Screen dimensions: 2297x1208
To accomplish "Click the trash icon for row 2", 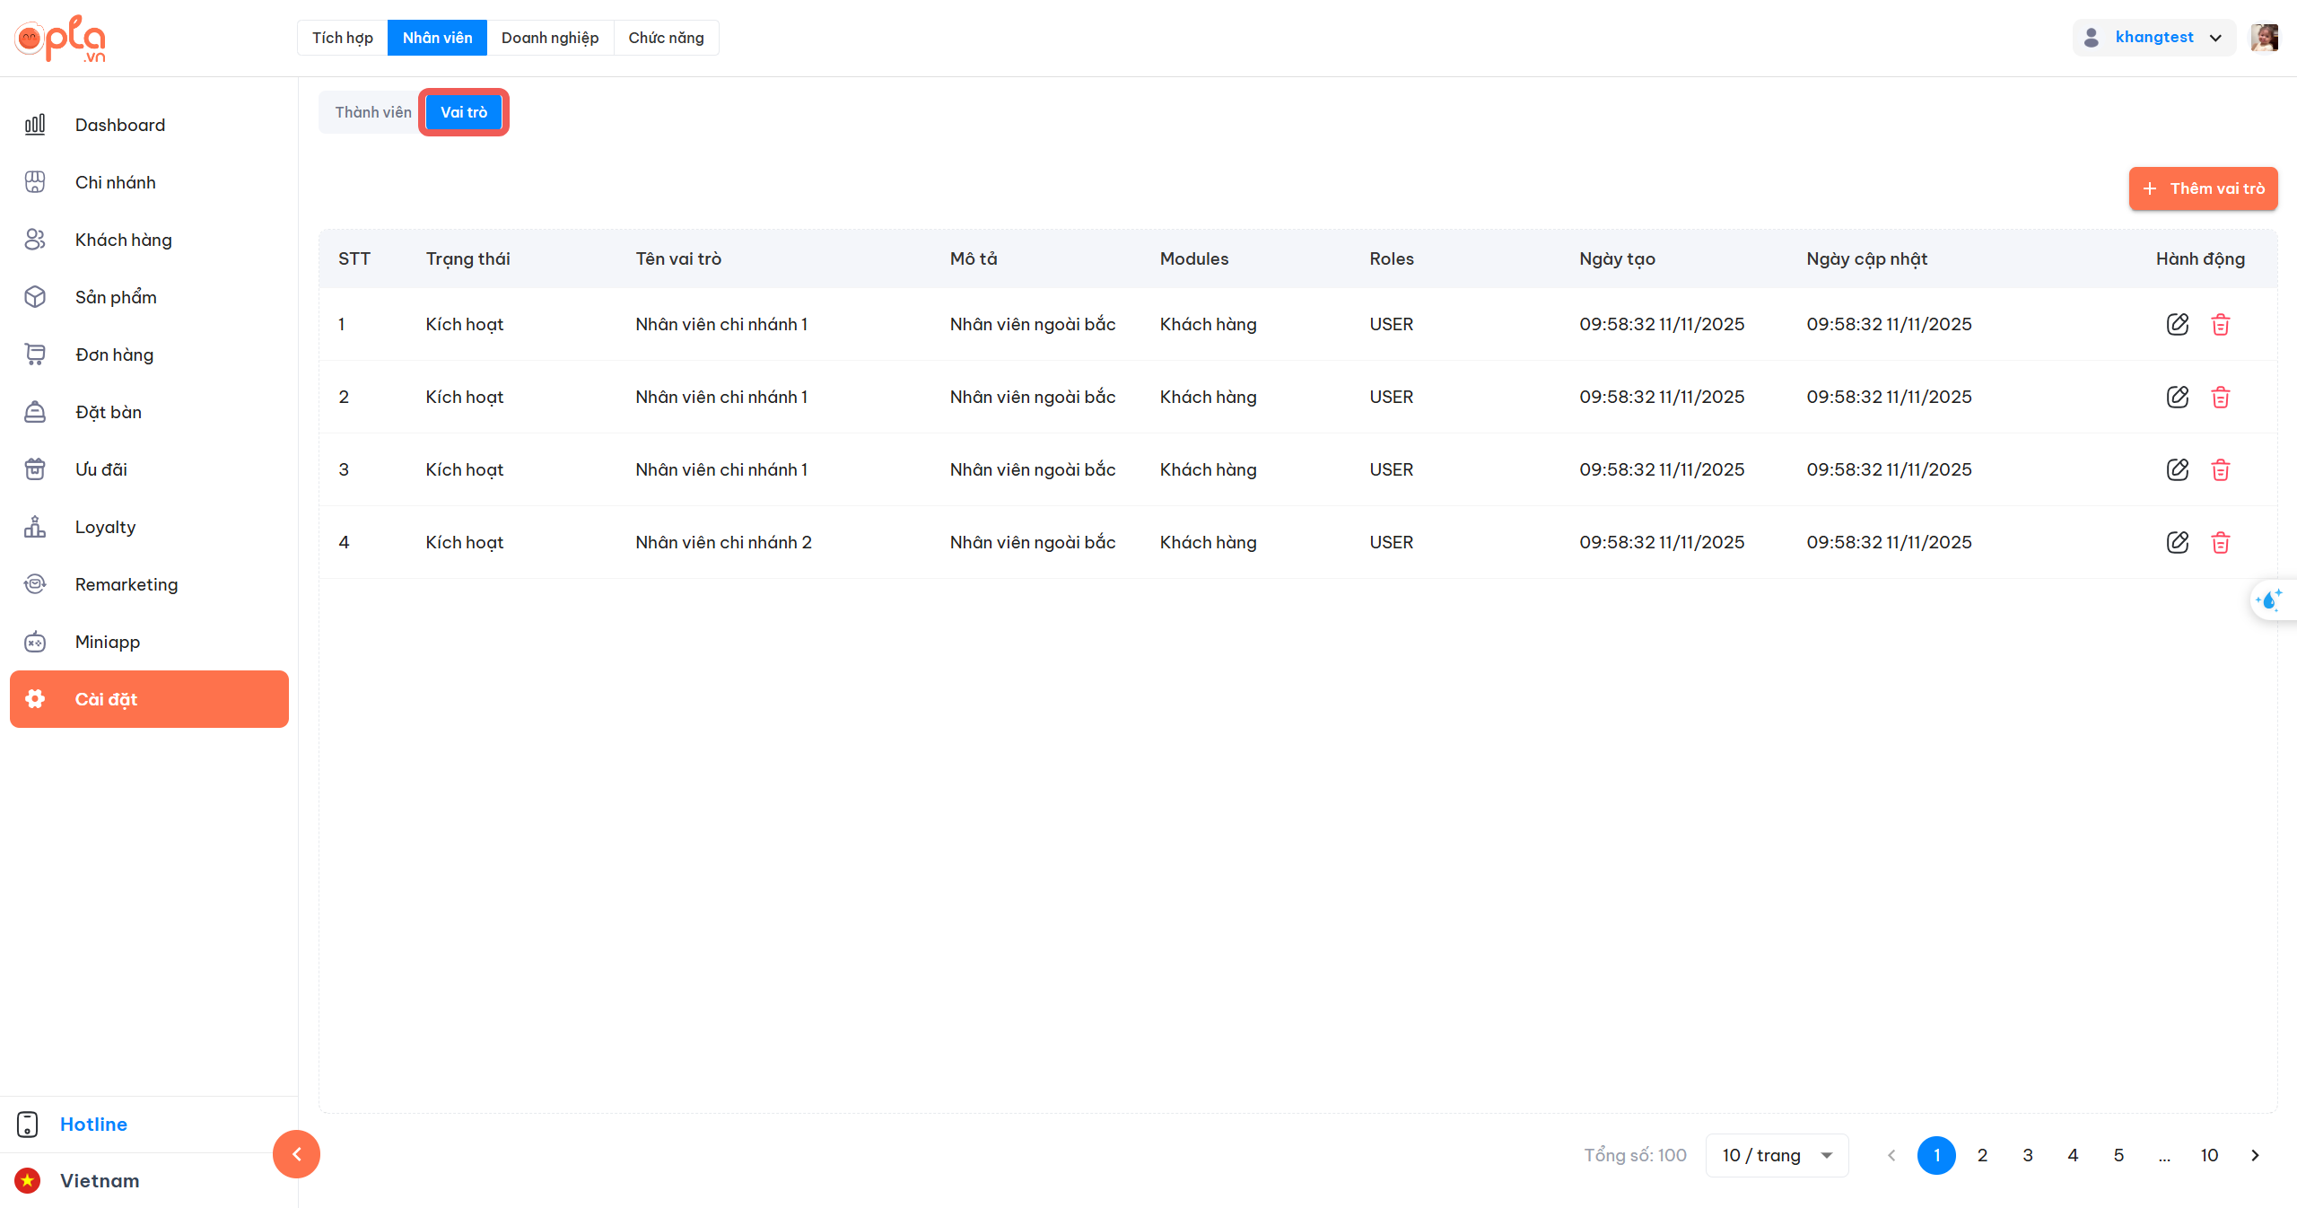I will click(2221, 397).
